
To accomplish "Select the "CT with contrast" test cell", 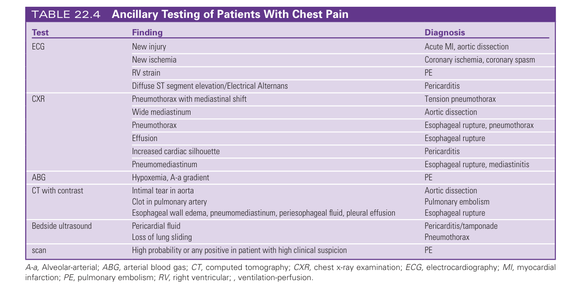I will click(58, 190).
